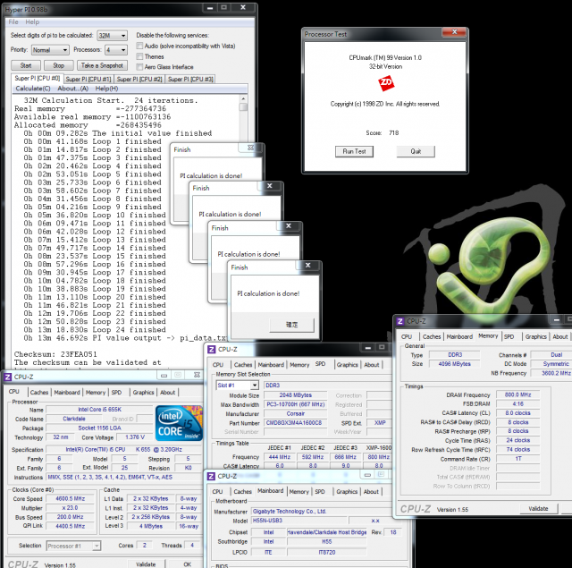Open the About...(A) menu

tap(73, 89)
